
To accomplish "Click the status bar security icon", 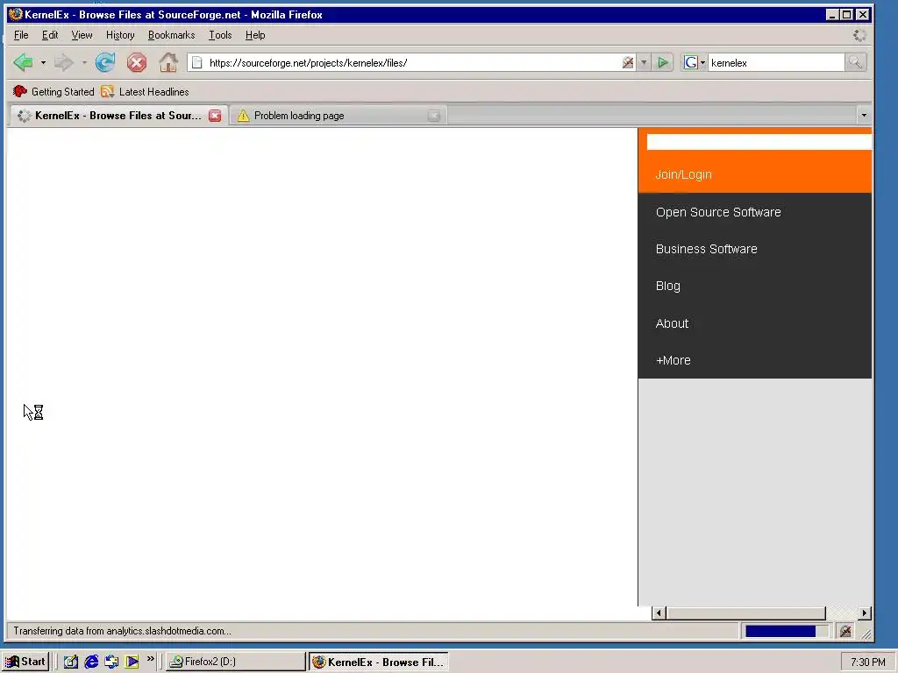I will [x=846, y=631].
